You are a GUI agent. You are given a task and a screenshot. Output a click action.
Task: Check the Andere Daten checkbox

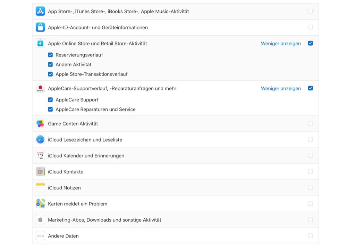tap(311, 235)
